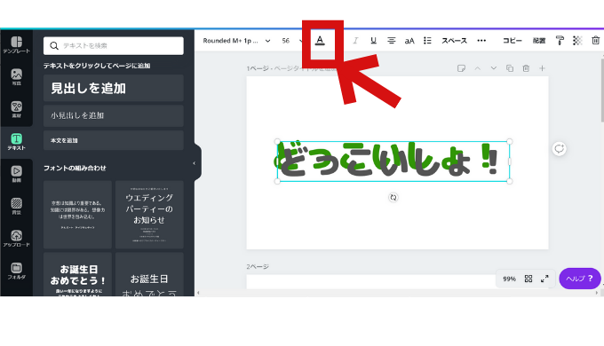The height and width of the screenshot is (346, 604).
Task: Pick the お誕生日おめでとう! bold font combination
Action: pos(77,274)
